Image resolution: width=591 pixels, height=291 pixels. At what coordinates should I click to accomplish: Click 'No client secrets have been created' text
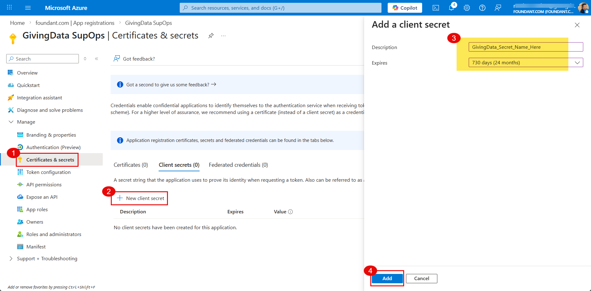tap(175, 228)
